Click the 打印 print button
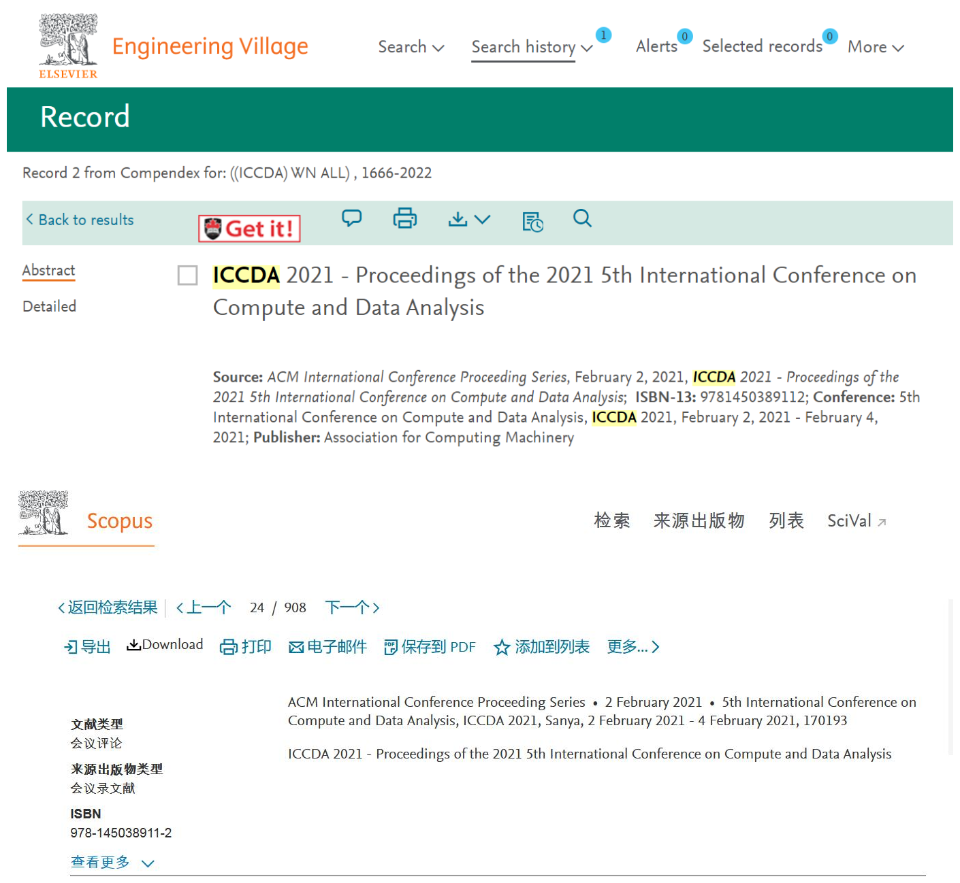The width and height of the screenshot is (960, 883). click(x=245, y=647)
